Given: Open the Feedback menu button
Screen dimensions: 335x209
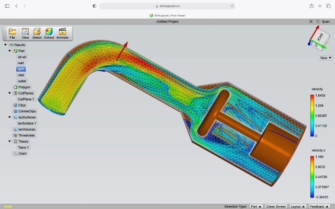Looking at the screenshot, I should (x=320, y=206).
